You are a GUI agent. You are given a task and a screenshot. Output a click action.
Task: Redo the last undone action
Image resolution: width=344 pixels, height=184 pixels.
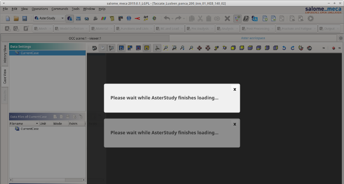click(x=178, y=18)
